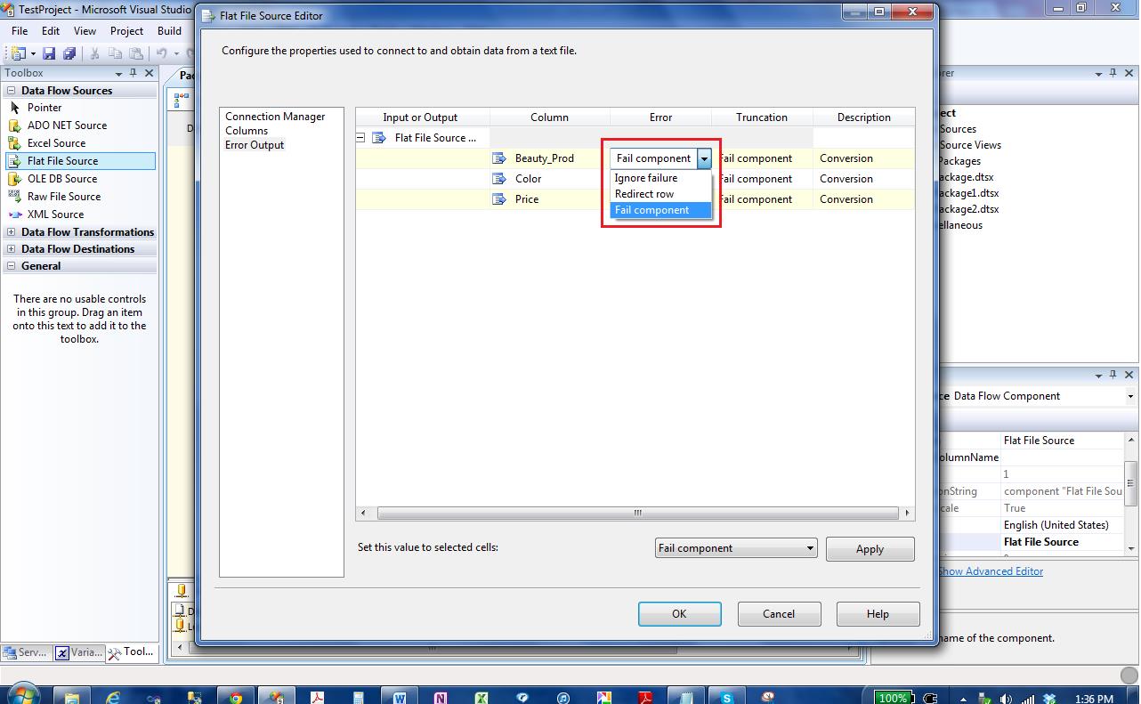Open Microsoft Word from the taskbar
This screenshot has height=704, width=1141.
[400, 698]
